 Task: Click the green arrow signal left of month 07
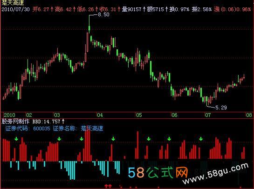click(x=201, y=139)
